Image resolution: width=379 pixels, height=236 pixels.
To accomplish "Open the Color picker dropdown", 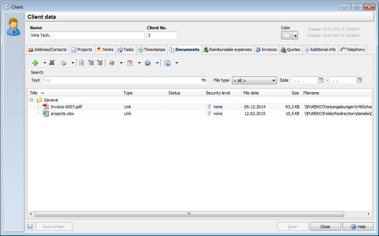I will click(x=295, y=36).
